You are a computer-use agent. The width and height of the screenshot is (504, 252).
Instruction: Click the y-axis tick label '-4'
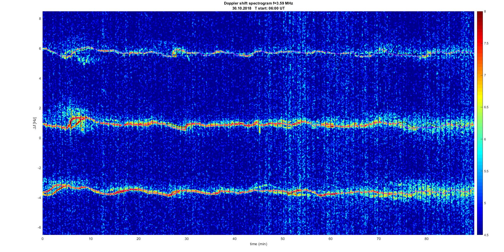(40, 198)
